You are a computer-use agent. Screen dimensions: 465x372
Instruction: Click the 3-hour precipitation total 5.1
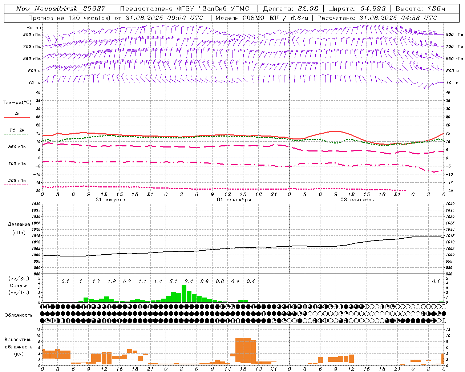click(x=173, y=281)
